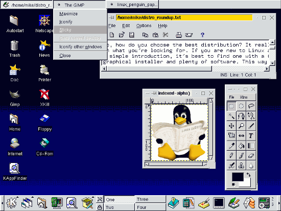The width and height of the screenshot is (281, 211).
Task: Switch to virtual desktop Three
Action: (150, 199)
